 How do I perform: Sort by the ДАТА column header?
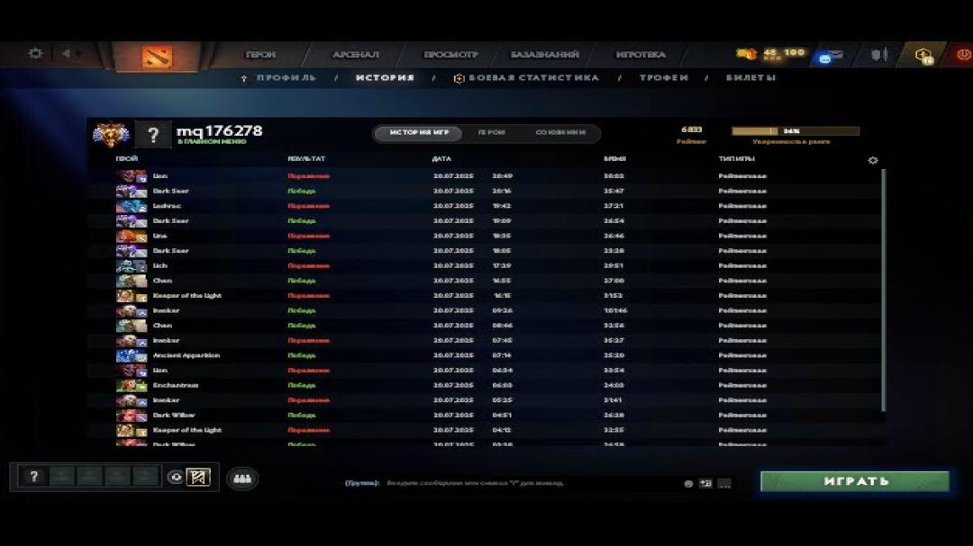click(x=441, y=158)
